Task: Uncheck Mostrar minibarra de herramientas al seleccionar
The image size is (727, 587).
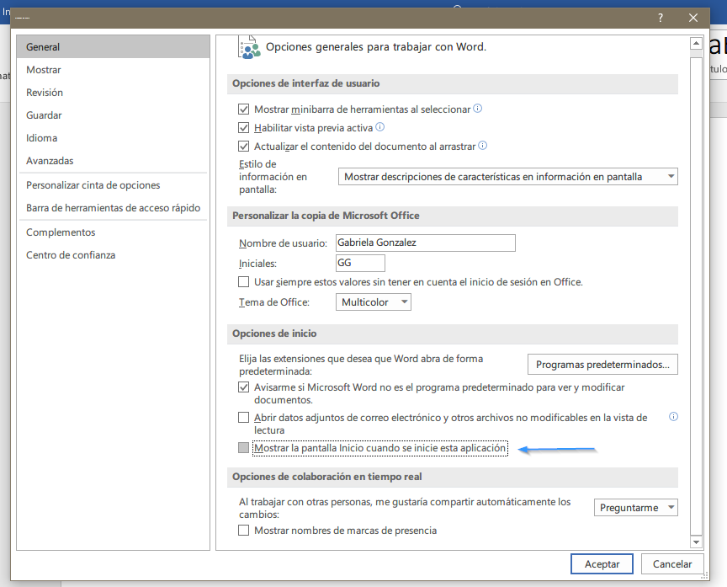Action: [243, 109]
